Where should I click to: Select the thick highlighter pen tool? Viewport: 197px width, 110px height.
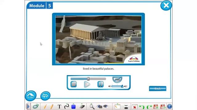point(52,107)
